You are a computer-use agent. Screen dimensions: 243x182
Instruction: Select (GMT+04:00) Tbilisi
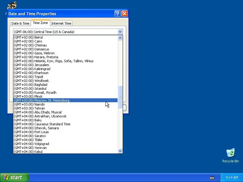(x=66, y=140)
